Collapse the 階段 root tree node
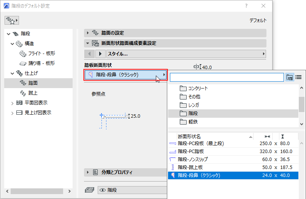The image size is (306, 199). click(8, 34)
